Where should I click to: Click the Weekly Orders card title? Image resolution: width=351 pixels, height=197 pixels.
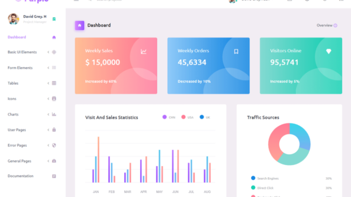pyautogui.click(x=193, y=51)
